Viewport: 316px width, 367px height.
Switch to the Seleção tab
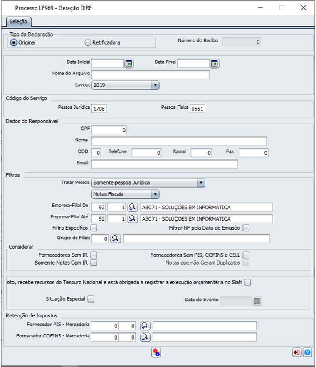tap(18, 22)
